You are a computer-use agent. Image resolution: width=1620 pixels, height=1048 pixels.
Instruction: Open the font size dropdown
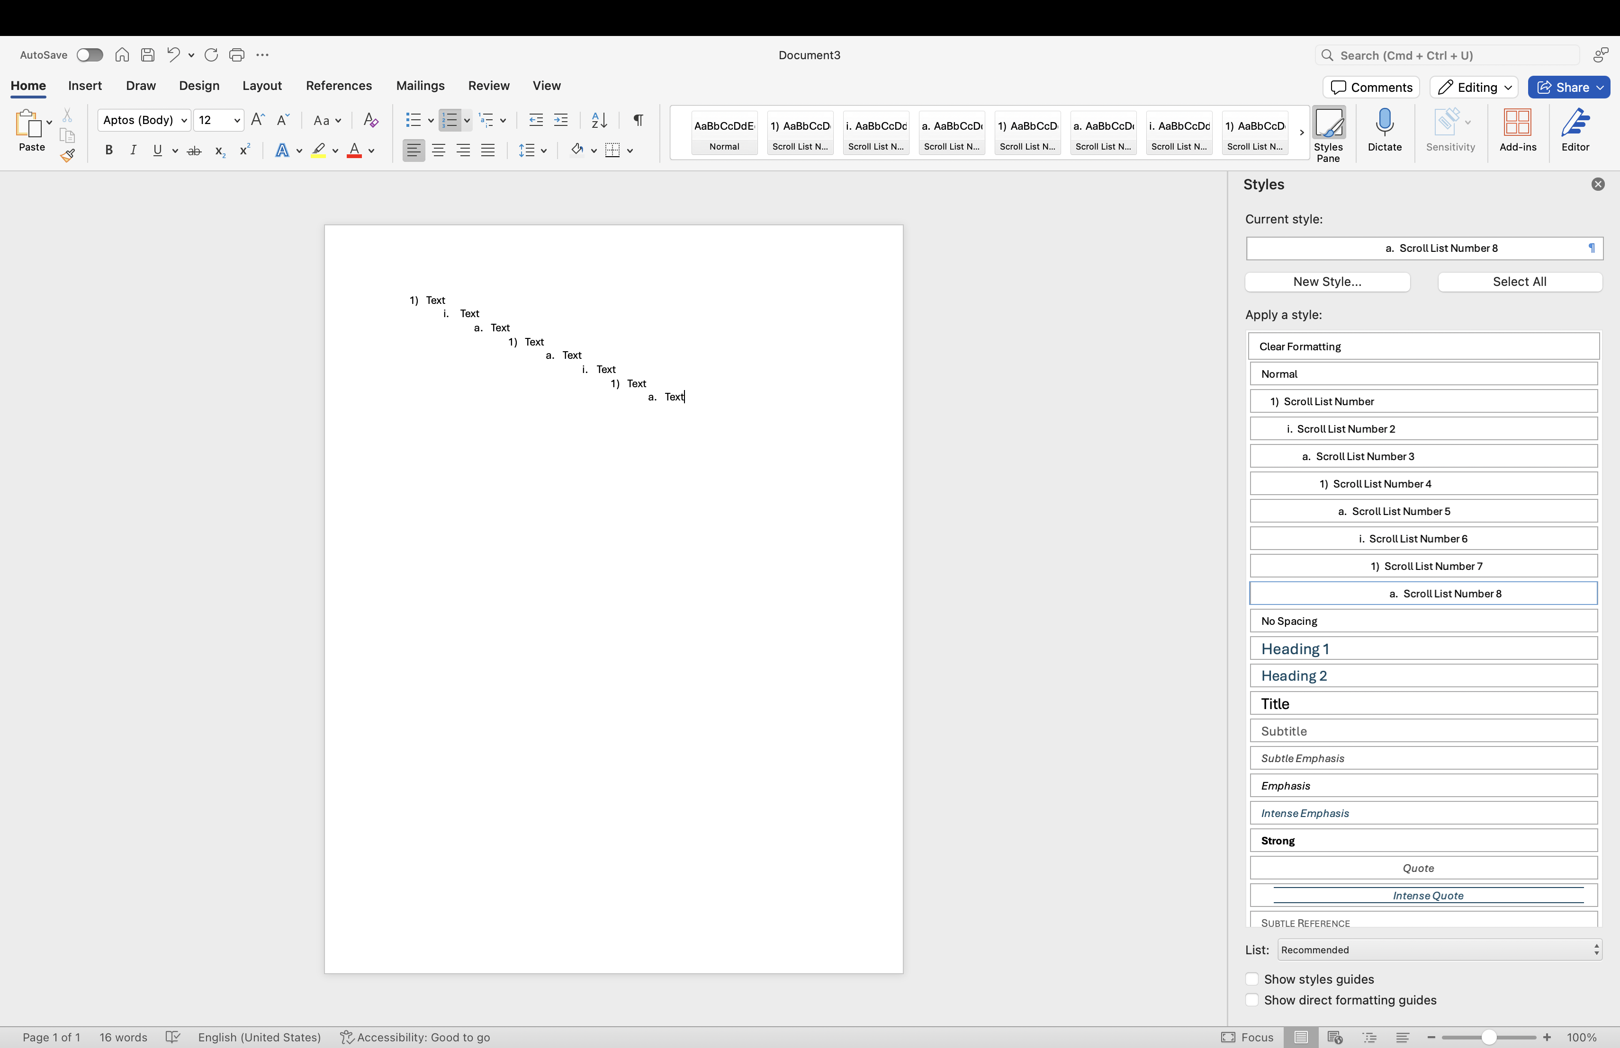coord(237,120)
